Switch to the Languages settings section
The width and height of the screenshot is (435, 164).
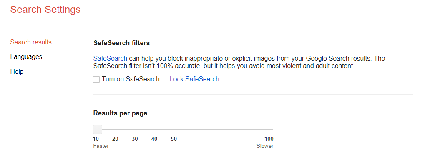(x=26, y=57)
